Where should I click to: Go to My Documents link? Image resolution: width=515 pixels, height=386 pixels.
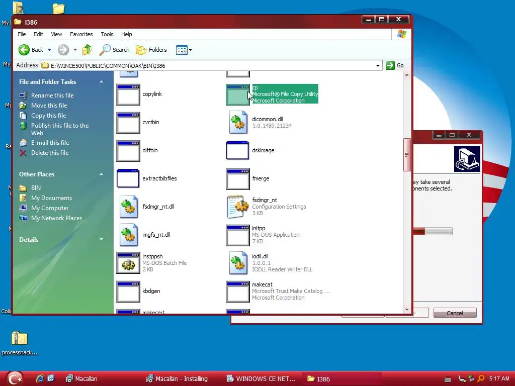(x=51, y=198)
